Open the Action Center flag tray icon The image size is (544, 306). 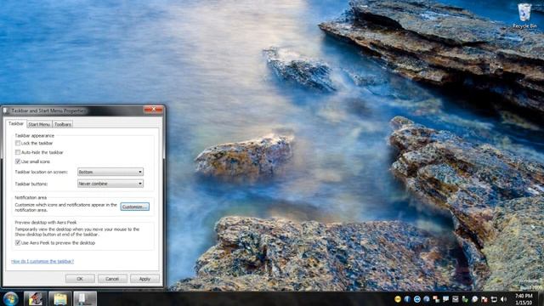pos(484,299)
